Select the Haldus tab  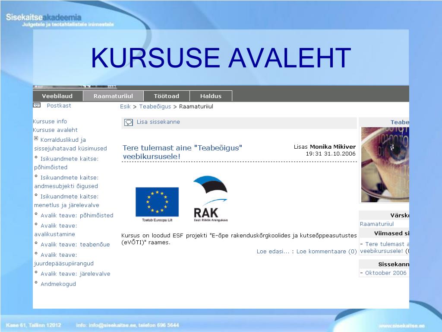click(211, 96)
